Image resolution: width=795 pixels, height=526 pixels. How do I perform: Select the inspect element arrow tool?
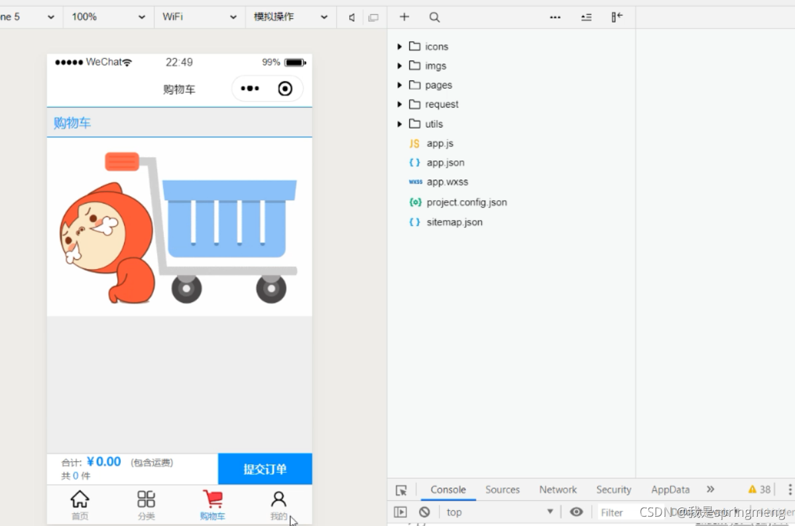tap(401, 490)
